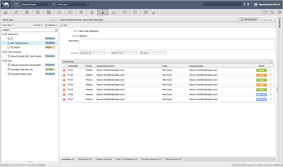Sort by the Result column header
This screenshot has width=283, height=167.
(x=261, y=66)
